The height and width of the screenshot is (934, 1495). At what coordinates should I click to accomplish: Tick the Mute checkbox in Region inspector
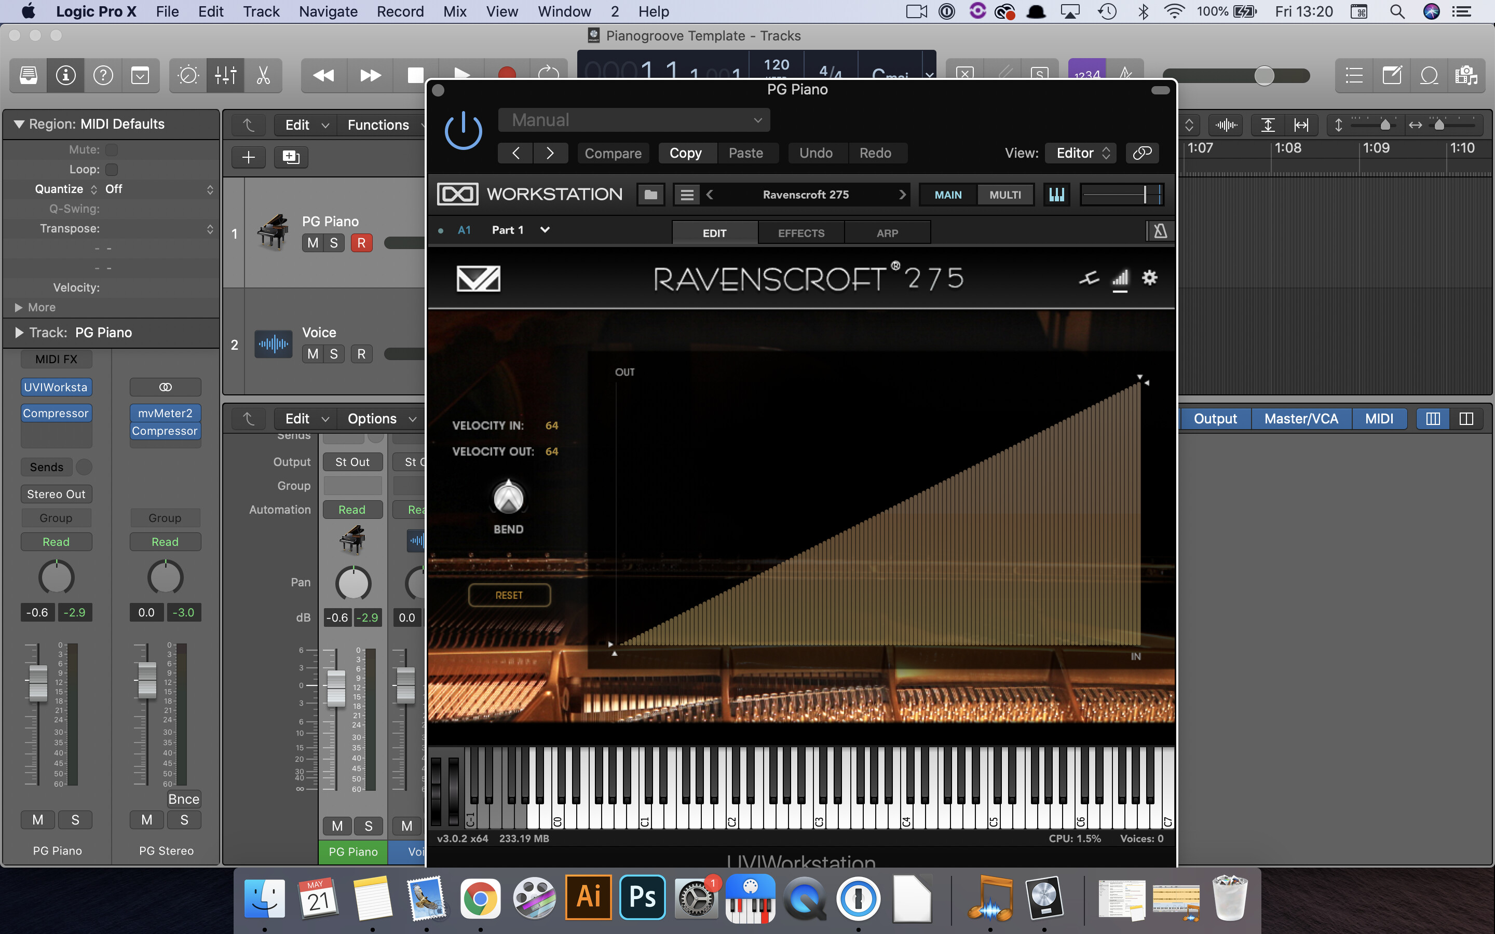point(112,150)
